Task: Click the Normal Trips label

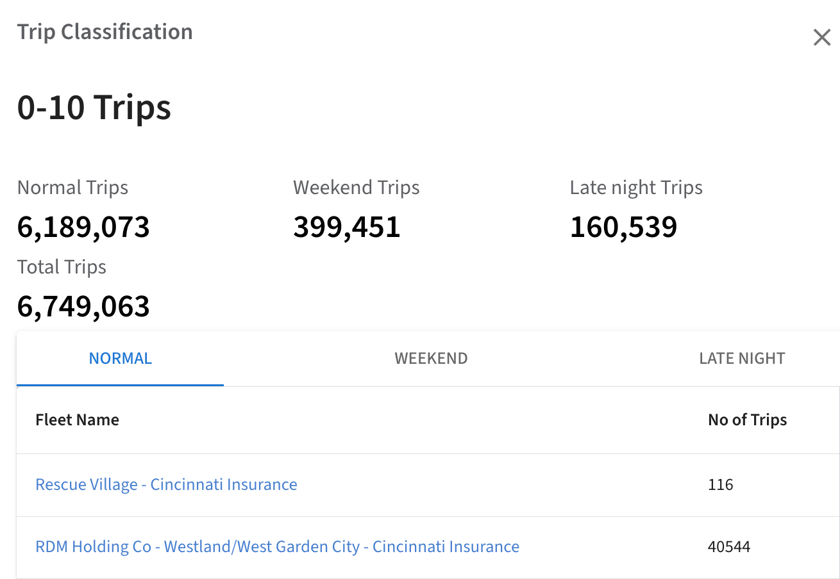Action: (72, 188)
